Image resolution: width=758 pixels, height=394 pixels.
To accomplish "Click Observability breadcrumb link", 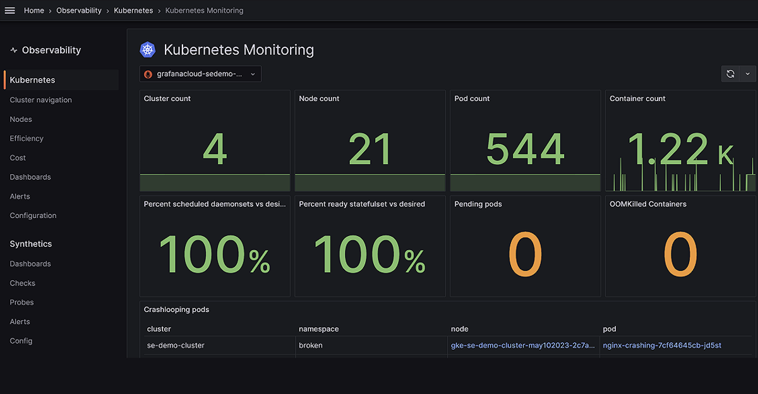I will click(x=79, y=11).
